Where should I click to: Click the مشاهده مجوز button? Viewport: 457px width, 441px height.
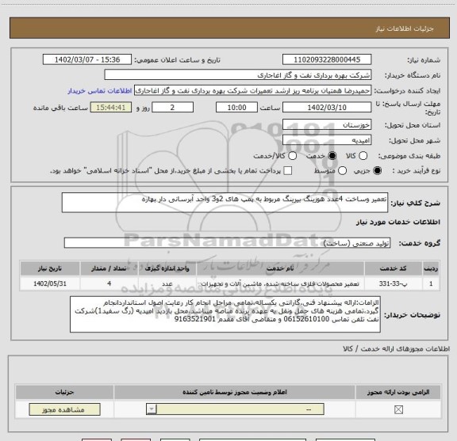[x=64, y=409]
